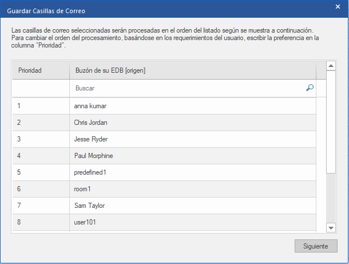Select the anna kumar mailbox row
349x264 pixels.
[x=192, y=106]
